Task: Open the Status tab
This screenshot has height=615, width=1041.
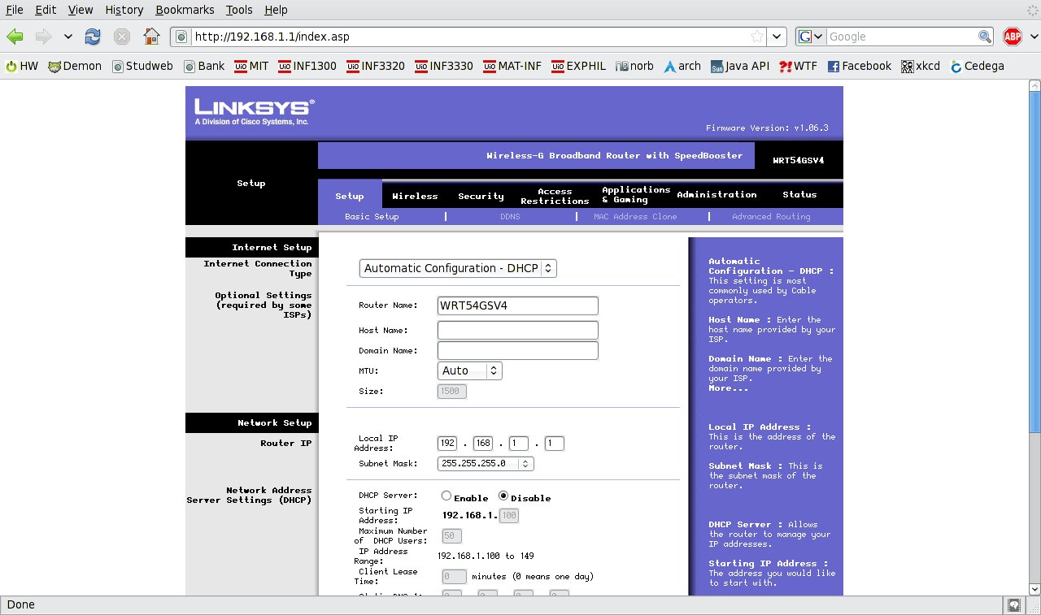Action: [799, 195]
